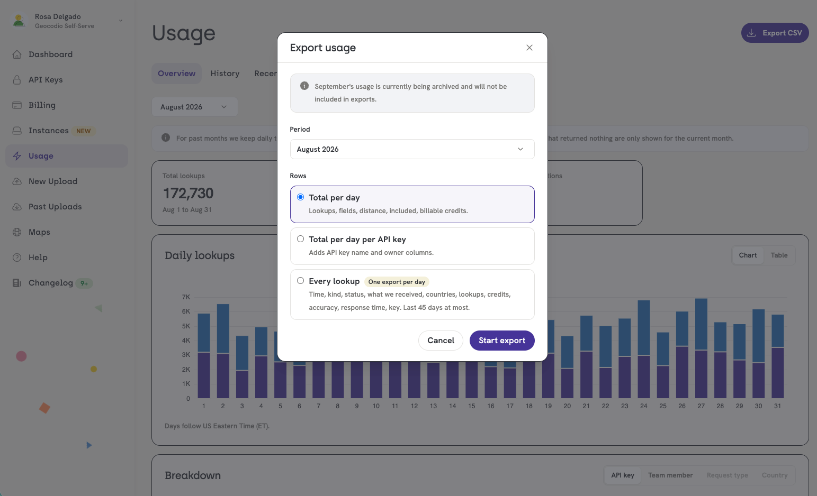Open the Billing page
This screenshot has height=496, width=817.
[67, 105]
